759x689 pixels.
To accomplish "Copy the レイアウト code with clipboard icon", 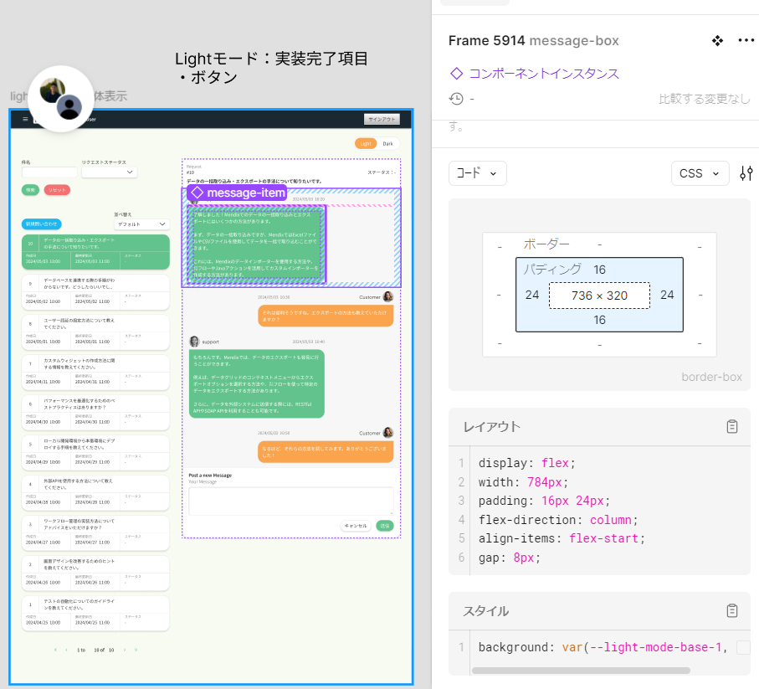I will [x=732, y=427].
